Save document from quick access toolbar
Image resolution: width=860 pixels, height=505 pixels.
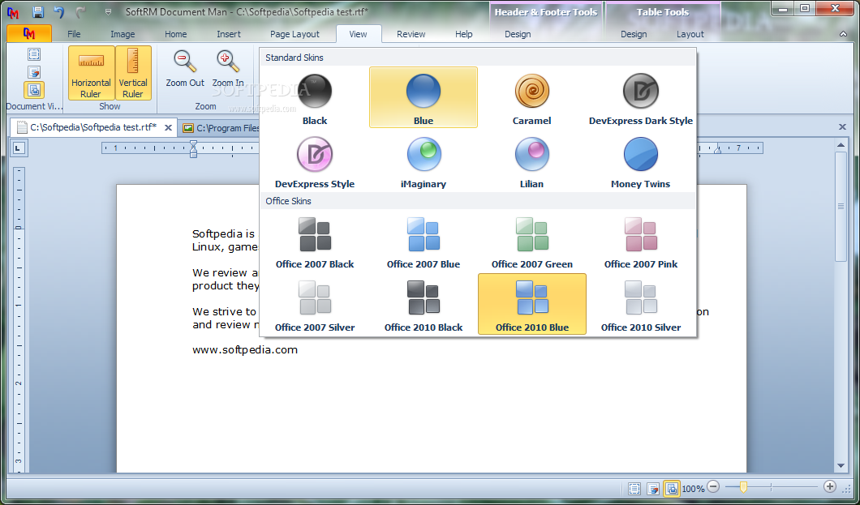[x=37, y=11]
